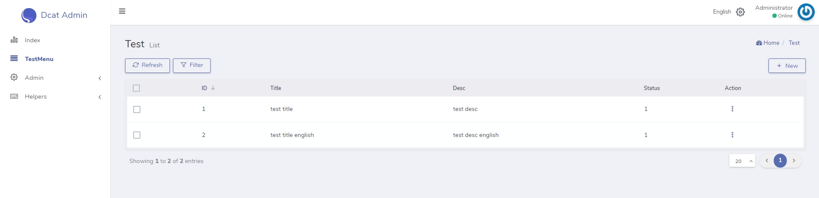Image resolution: width=819 pixels, height=198 pixels.
Task: Select TestMenu in the sidebar
Action: pyautogui.click(x=39, y=59)
